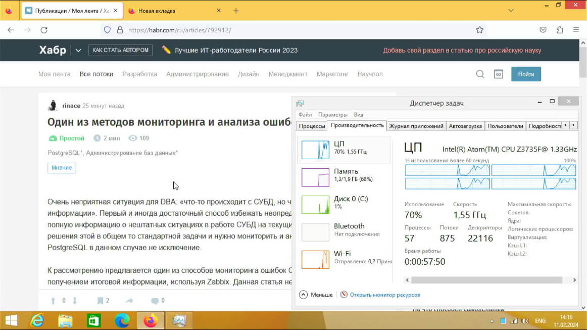
Task: Switch to the Подробности tab
Action: (545, 126)
